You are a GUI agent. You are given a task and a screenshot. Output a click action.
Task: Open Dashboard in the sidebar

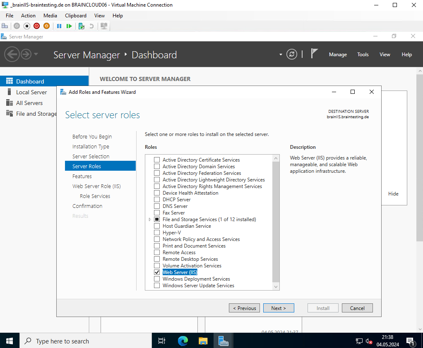pyautogui.click(x=44, y=81)
